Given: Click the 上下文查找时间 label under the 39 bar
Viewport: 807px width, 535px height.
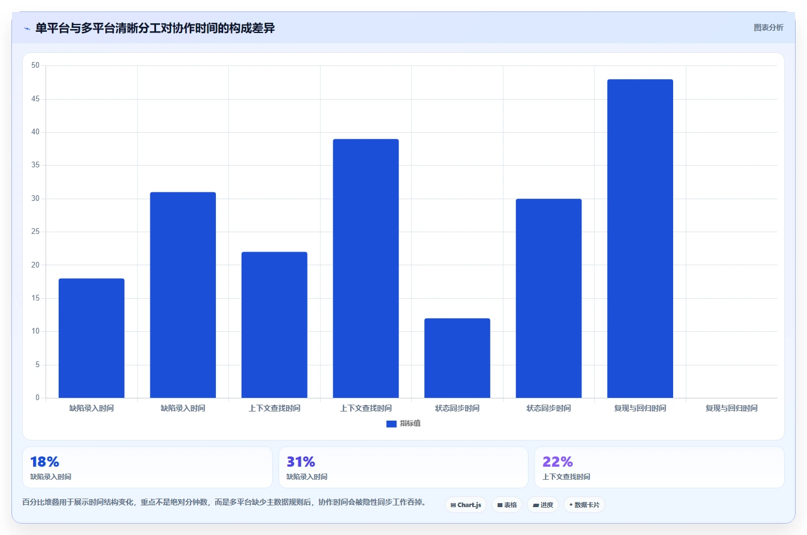Looking at the screenshot, I should click(366, 408).
